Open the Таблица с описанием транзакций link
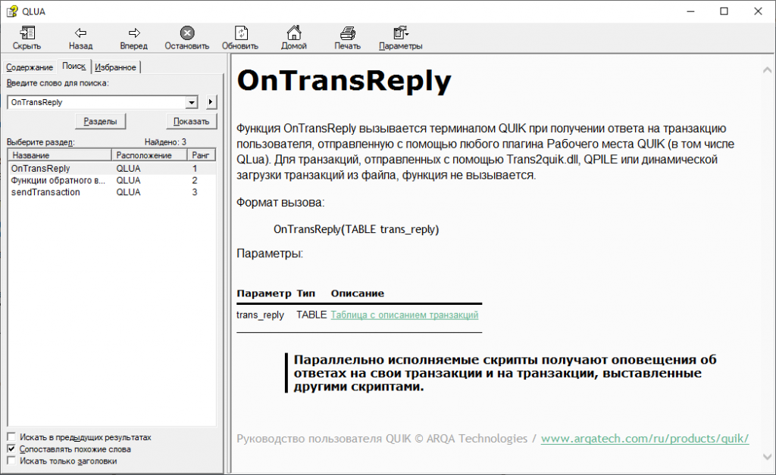 [404, 315]
